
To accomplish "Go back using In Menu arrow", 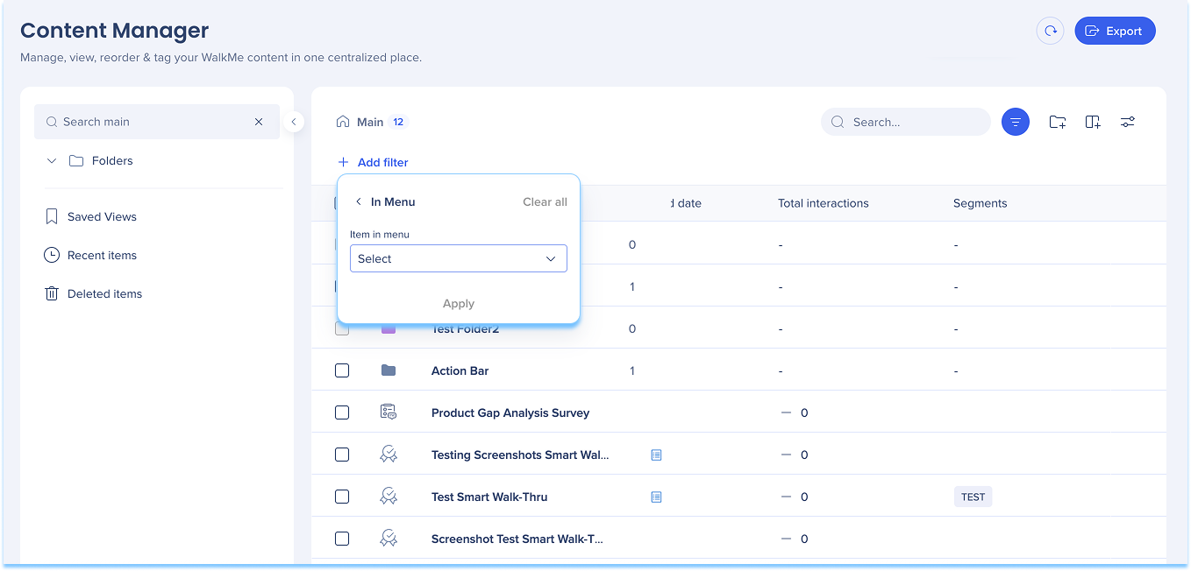I will point(359,202).
